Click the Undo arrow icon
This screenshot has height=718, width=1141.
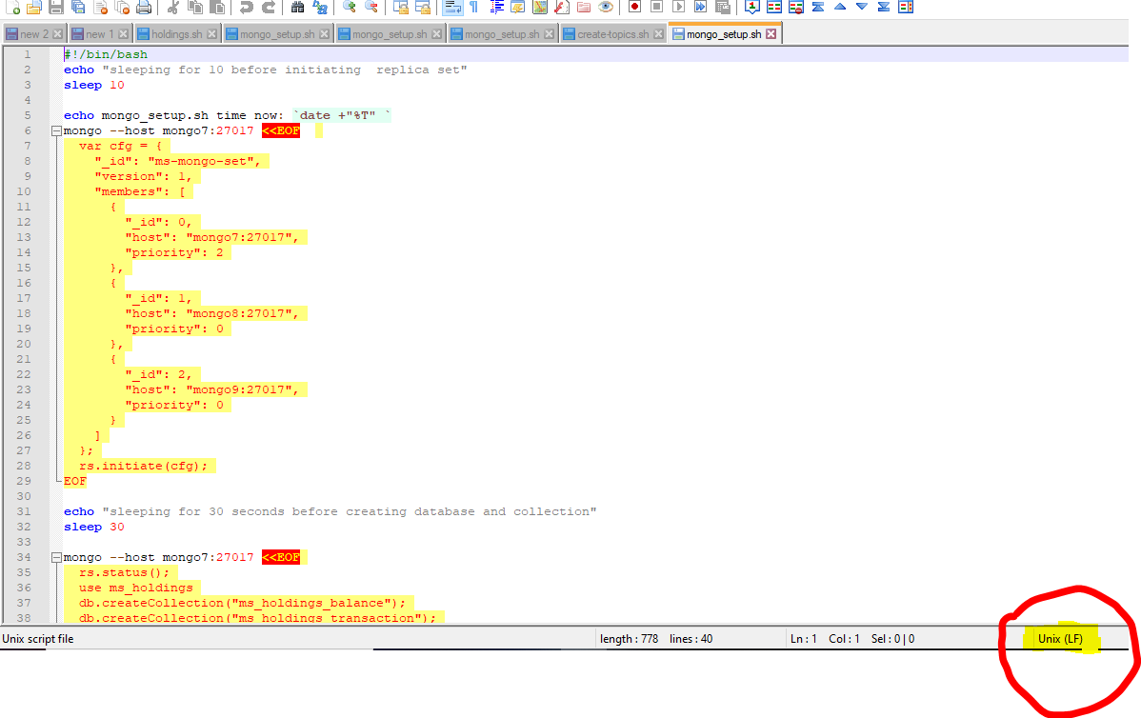tap(246, 8)
